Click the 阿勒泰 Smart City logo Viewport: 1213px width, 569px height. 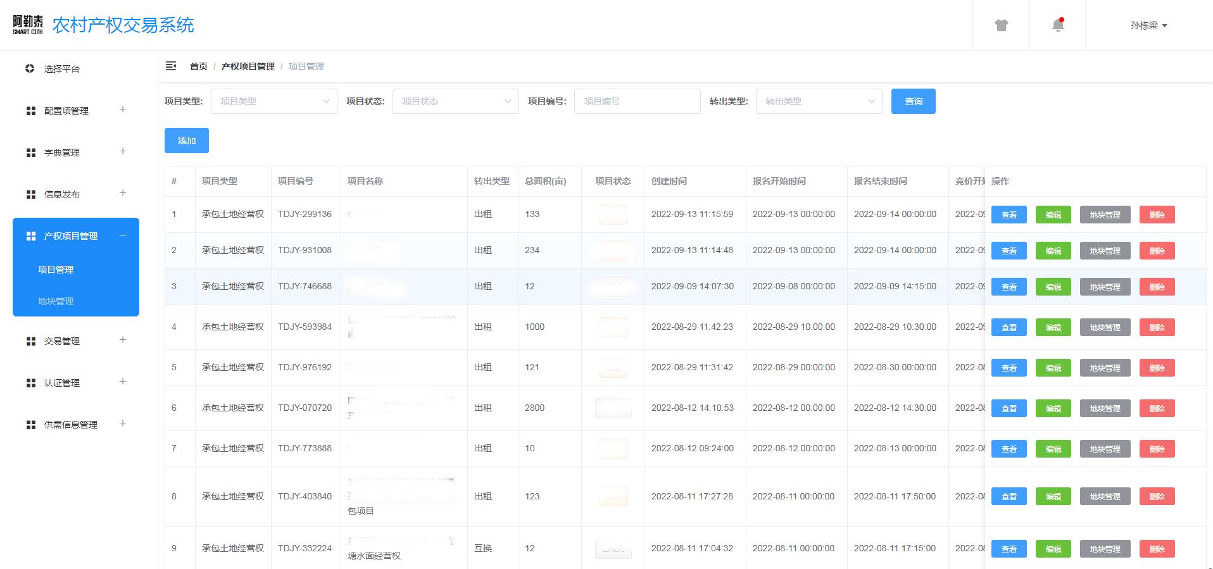pyautogui.click(x=28, y=25)
